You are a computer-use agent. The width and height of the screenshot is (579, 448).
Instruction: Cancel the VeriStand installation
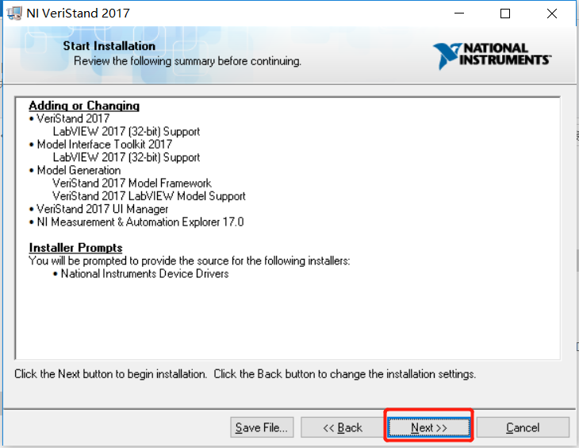(x=523, y=427)
